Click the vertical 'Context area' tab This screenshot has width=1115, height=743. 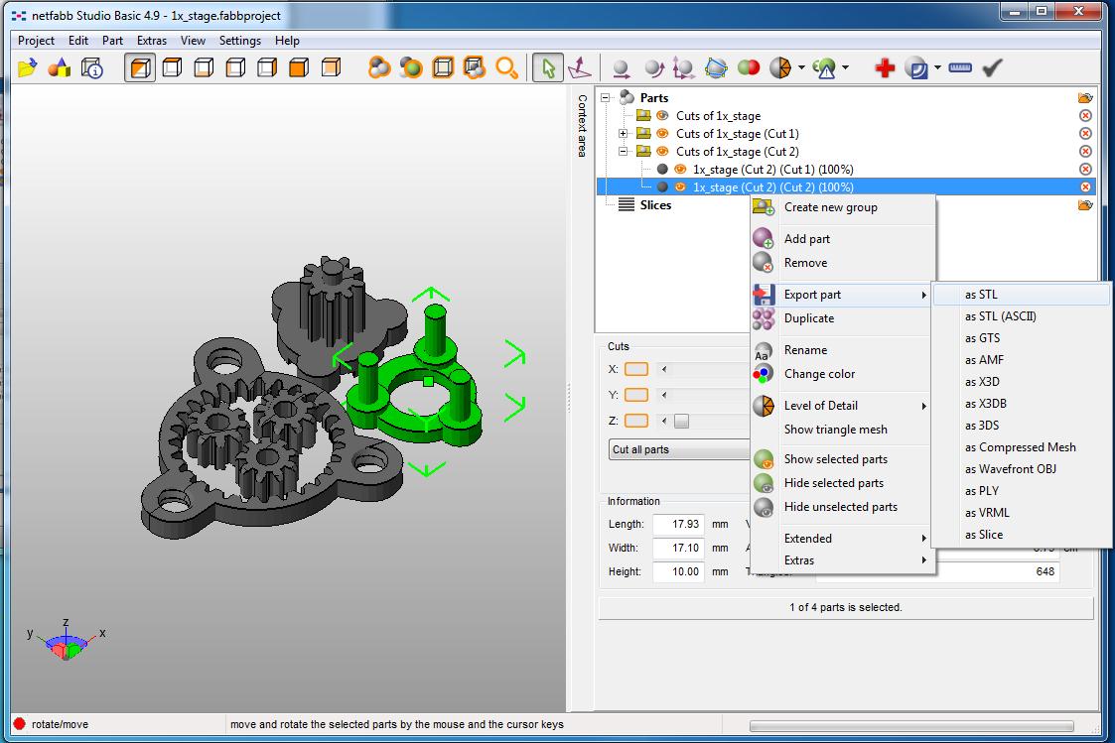[x=583, y=126]
